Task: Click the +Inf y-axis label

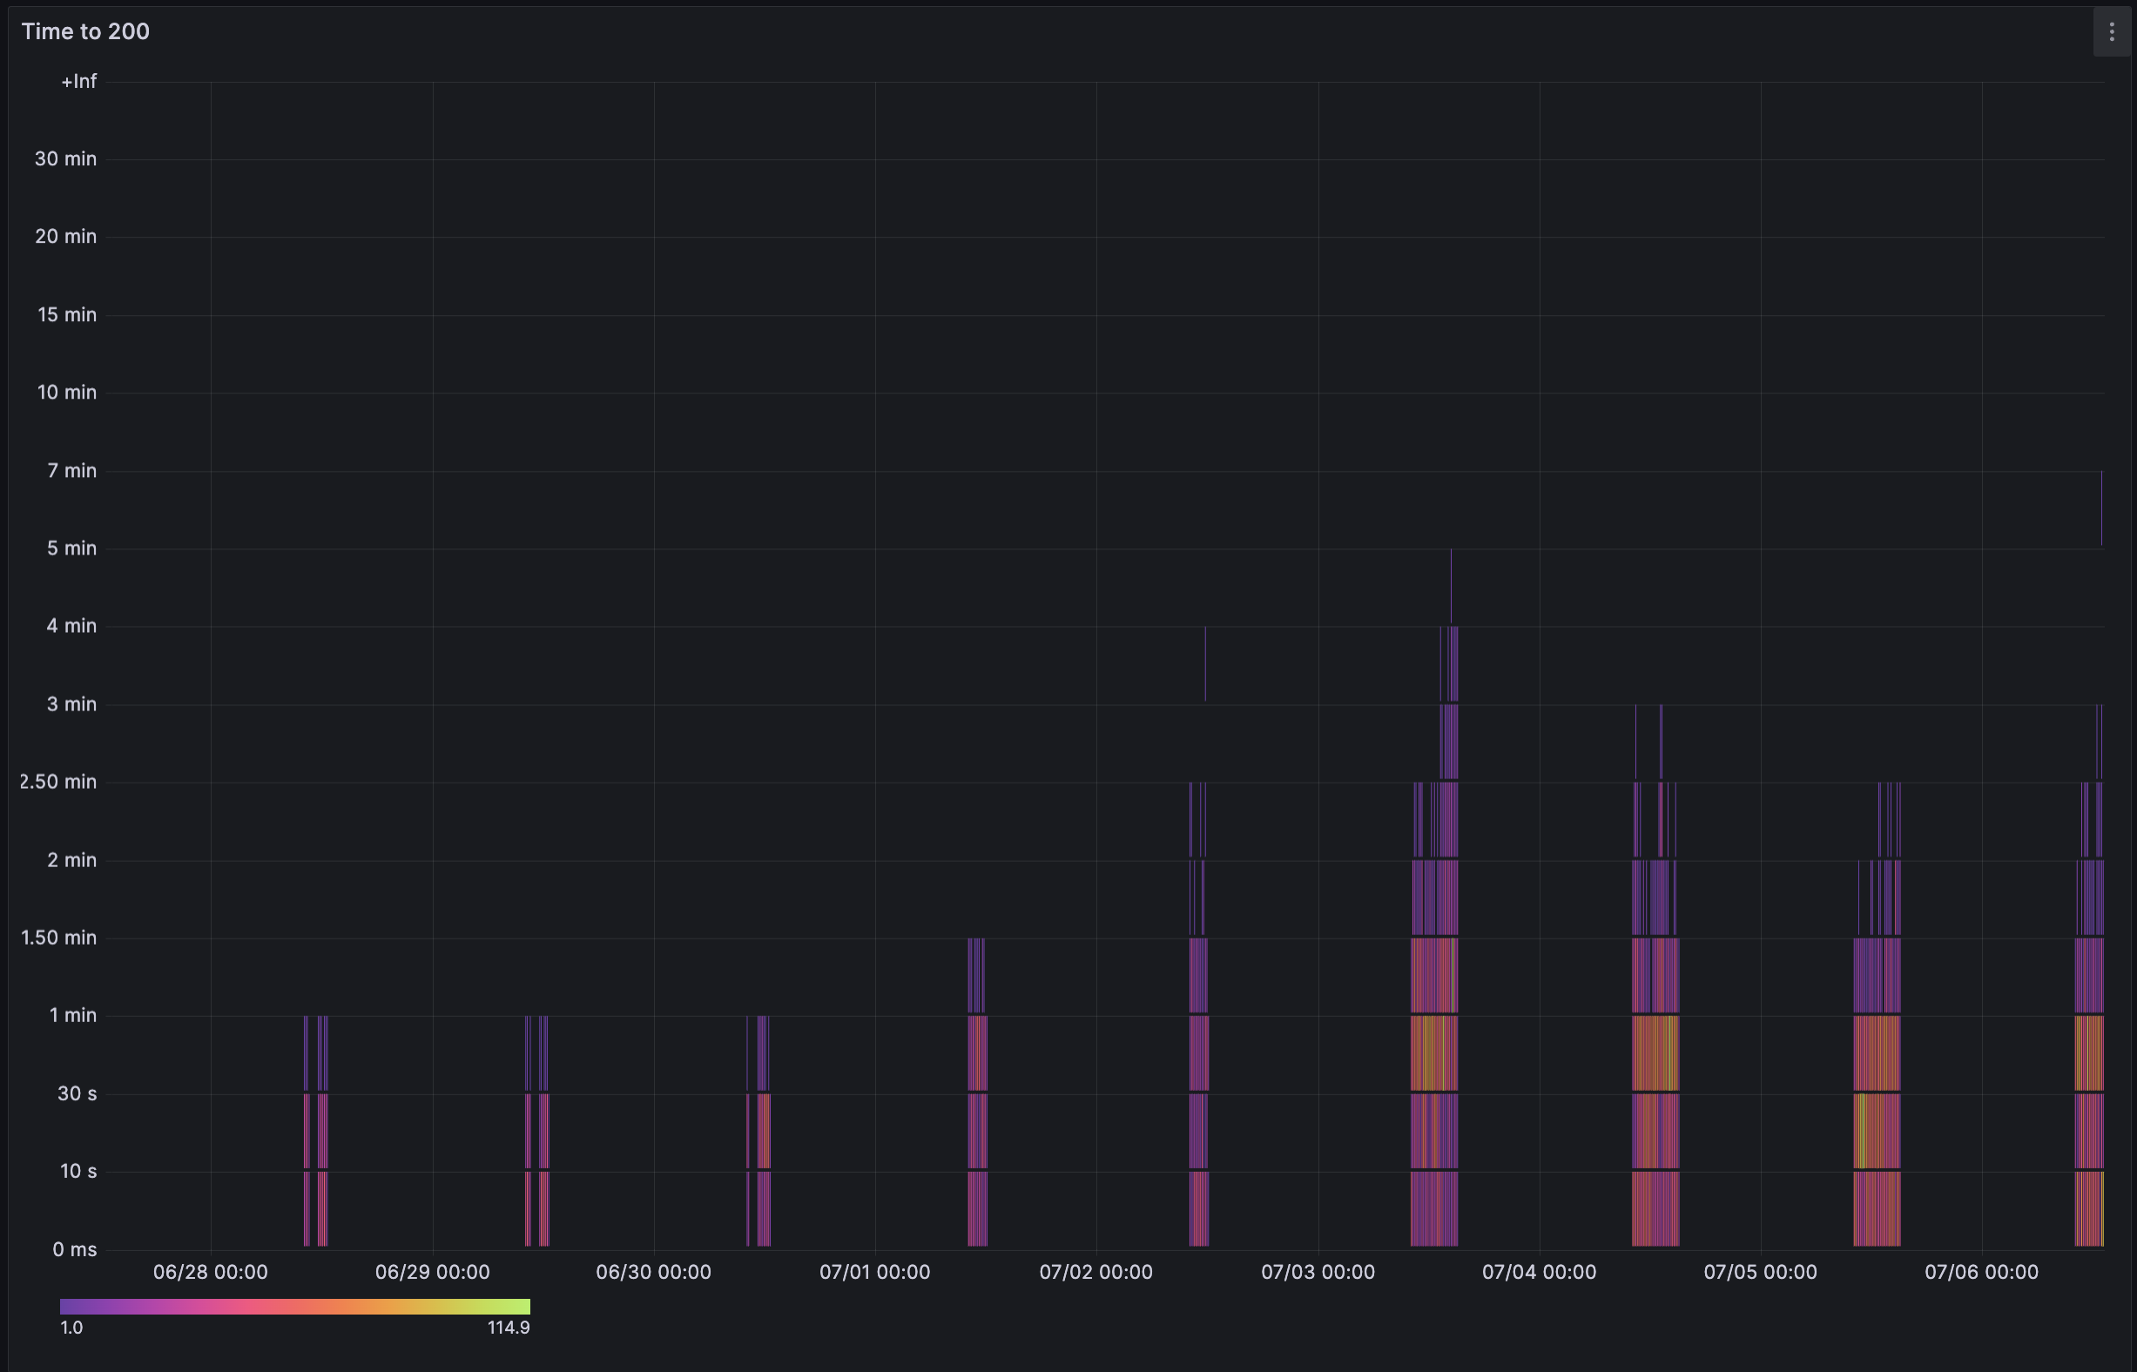Action: point(78,82)
